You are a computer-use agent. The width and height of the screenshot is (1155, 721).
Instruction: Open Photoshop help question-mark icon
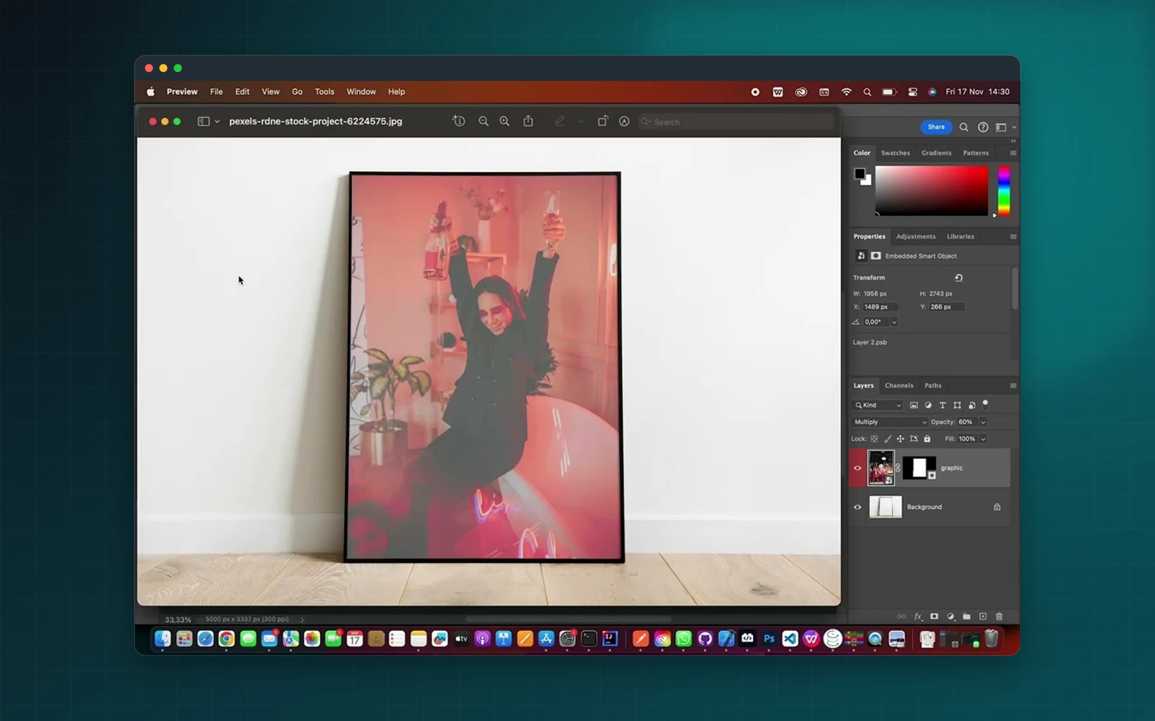pos(983,127)
